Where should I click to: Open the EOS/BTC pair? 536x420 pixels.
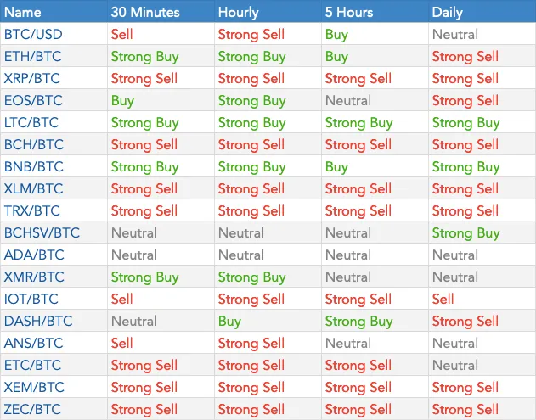[x=33, y=101]
